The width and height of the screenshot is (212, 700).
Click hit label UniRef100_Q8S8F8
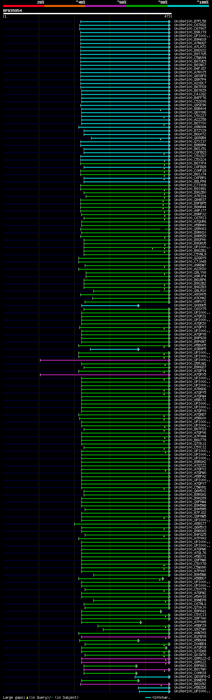tap(190, 76)
